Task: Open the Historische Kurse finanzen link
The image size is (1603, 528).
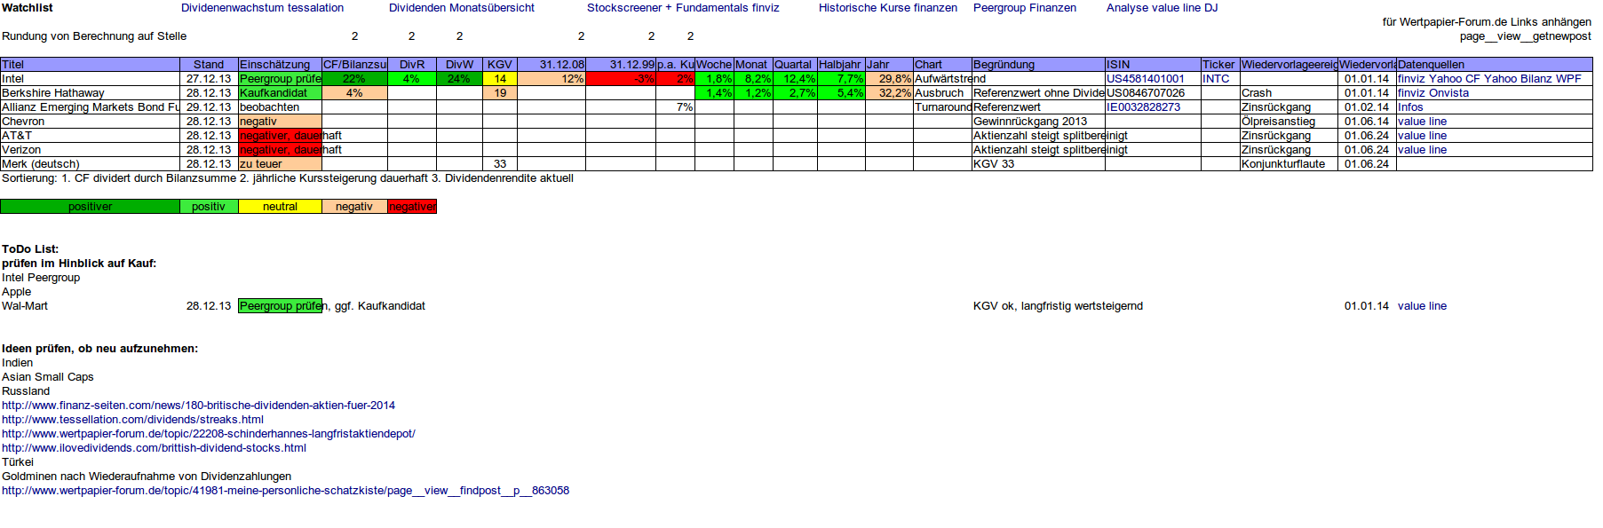Action: (888, 8)
